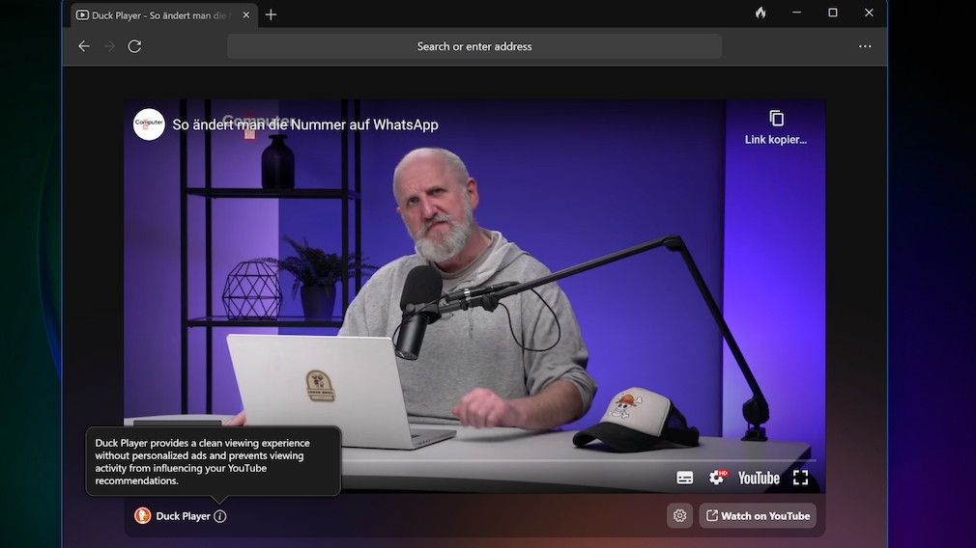Screen dimensions: 976x548
Task: Open video title 'So ändert man die Nummer'
Action: click(305, 124)
